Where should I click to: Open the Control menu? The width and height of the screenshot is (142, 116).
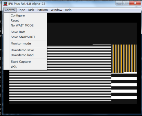(10, 10)
